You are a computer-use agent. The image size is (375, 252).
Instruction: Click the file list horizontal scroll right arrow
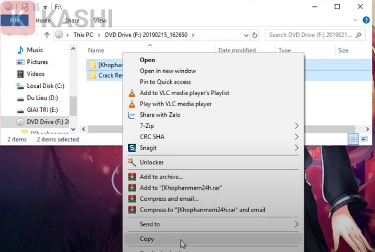[368, 129]
